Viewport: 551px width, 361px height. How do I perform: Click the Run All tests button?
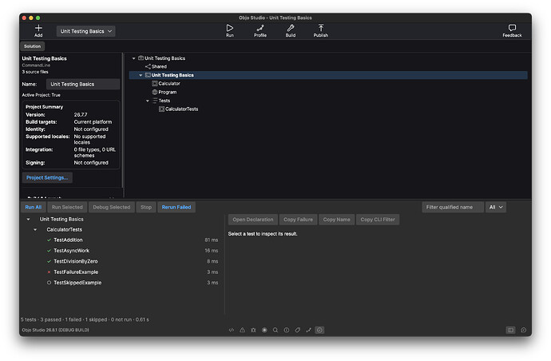coord(34,208)
